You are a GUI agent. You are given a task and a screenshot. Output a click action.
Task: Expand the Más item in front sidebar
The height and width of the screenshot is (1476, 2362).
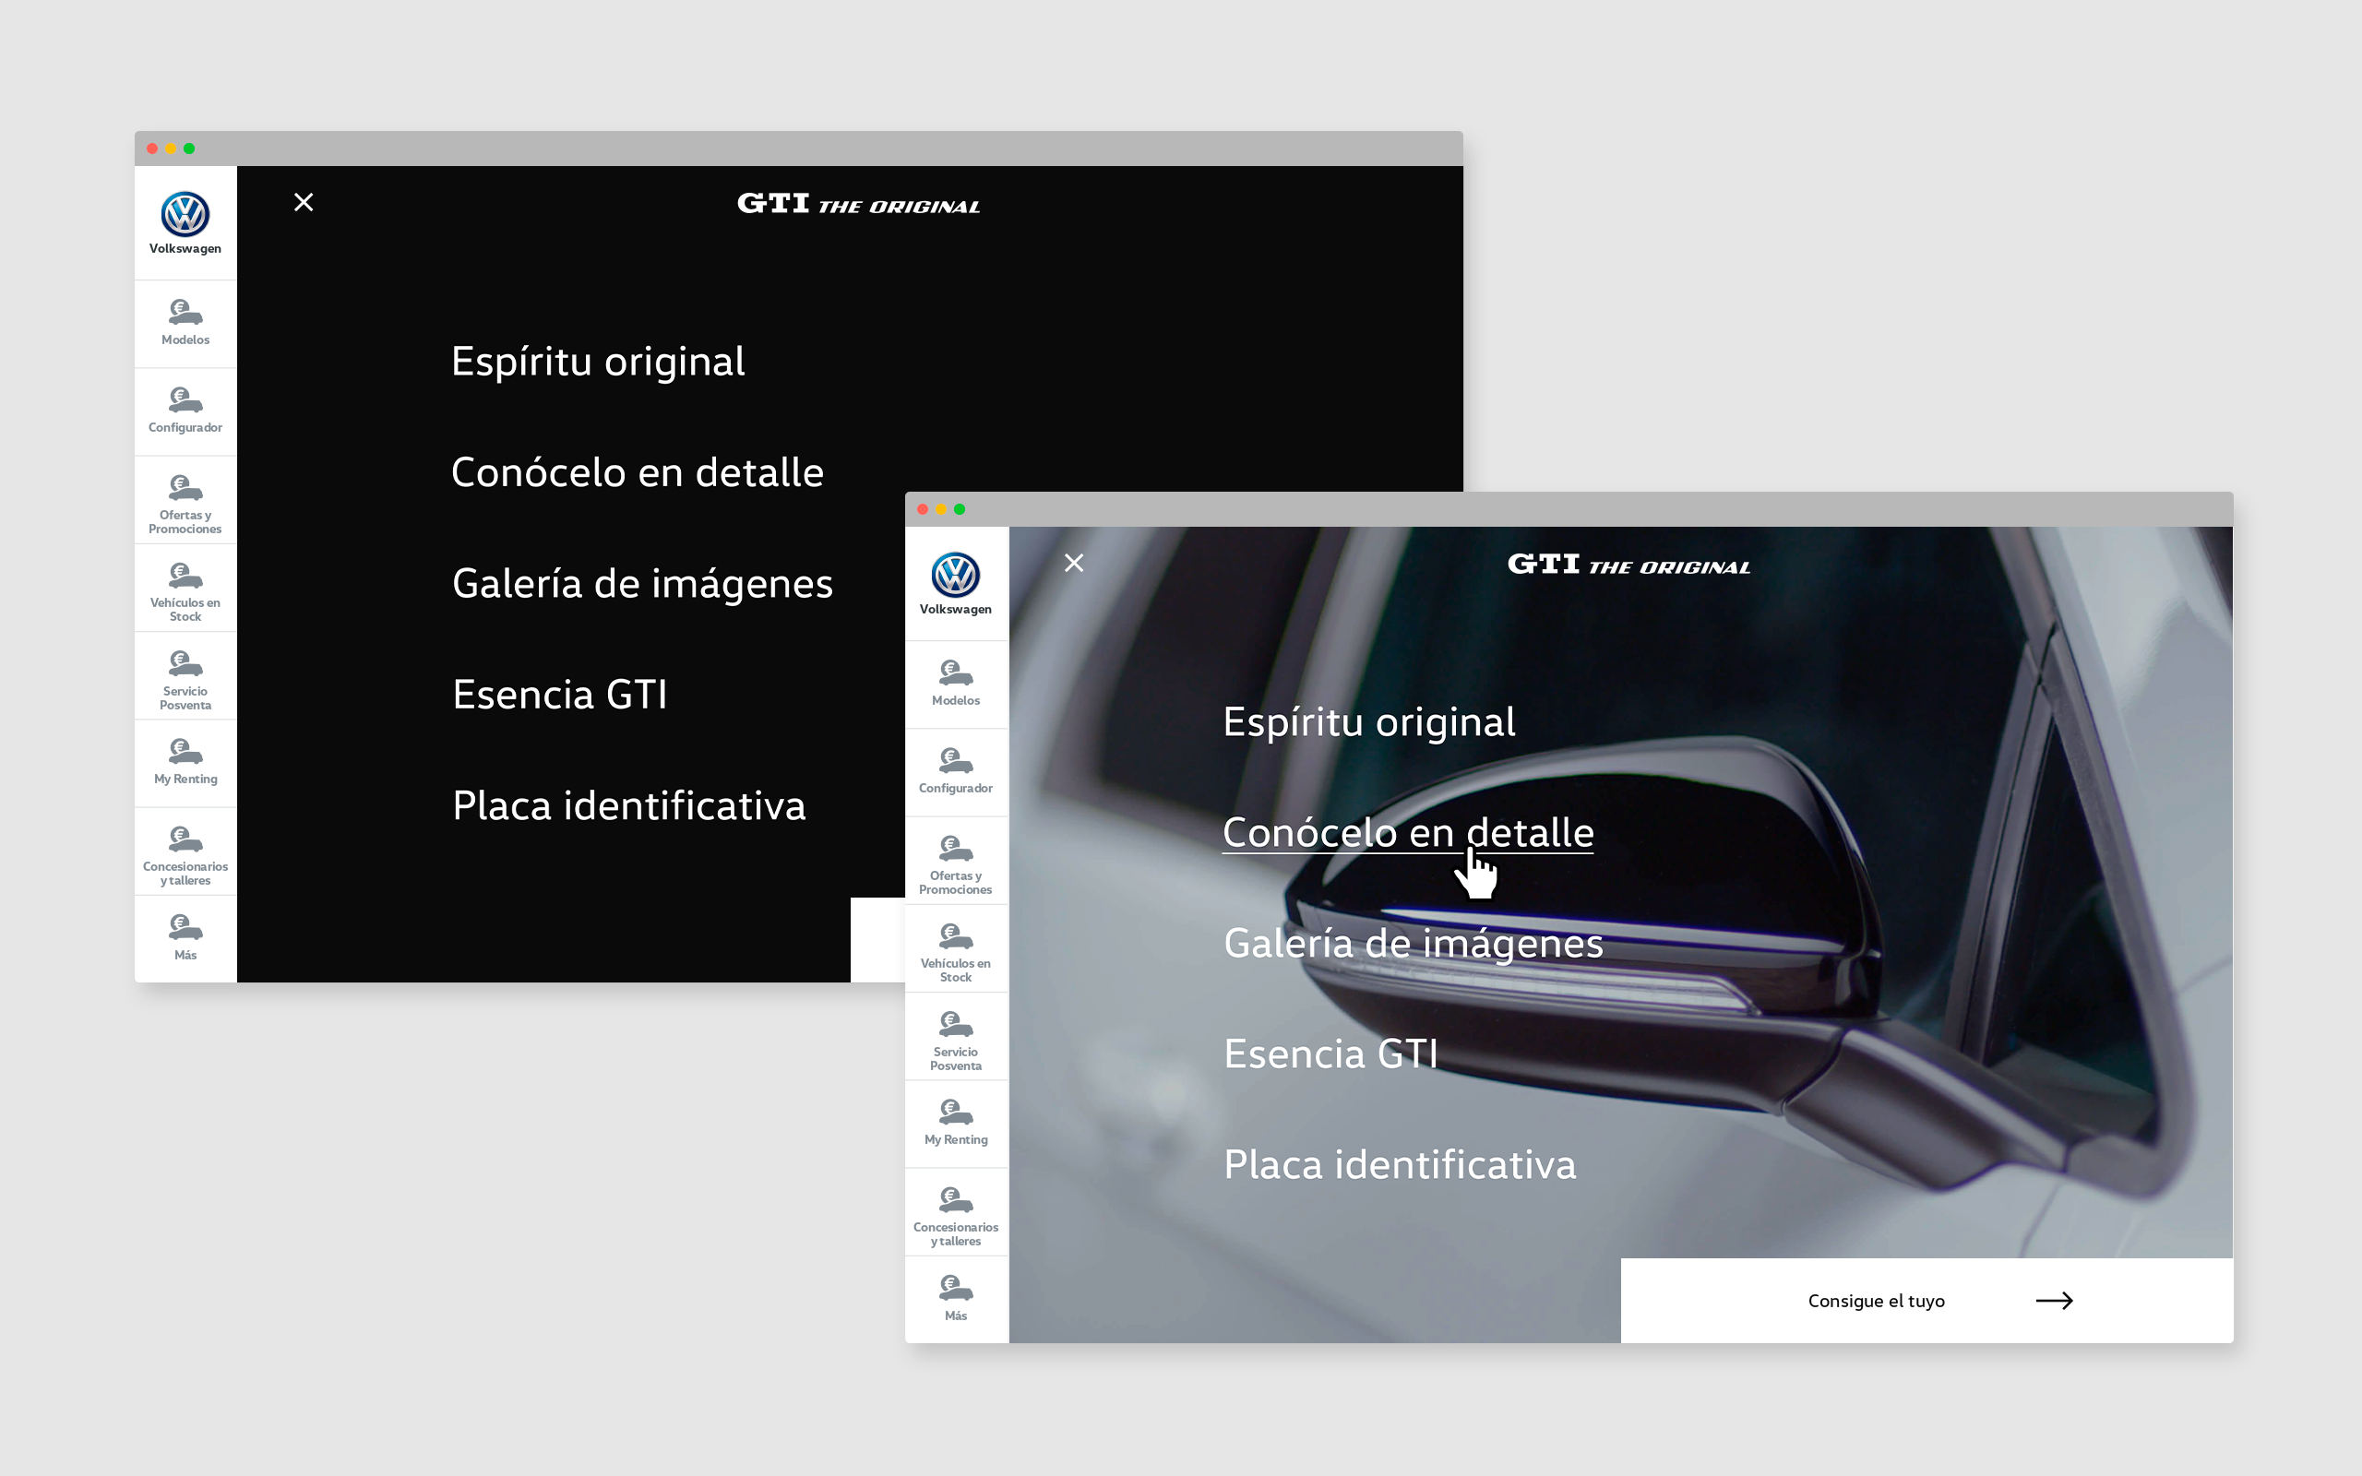pyautogui.click(x=956, y=1299)
